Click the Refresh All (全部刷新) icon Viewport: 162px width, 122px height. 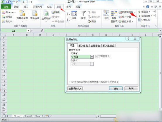pos(46,13)
